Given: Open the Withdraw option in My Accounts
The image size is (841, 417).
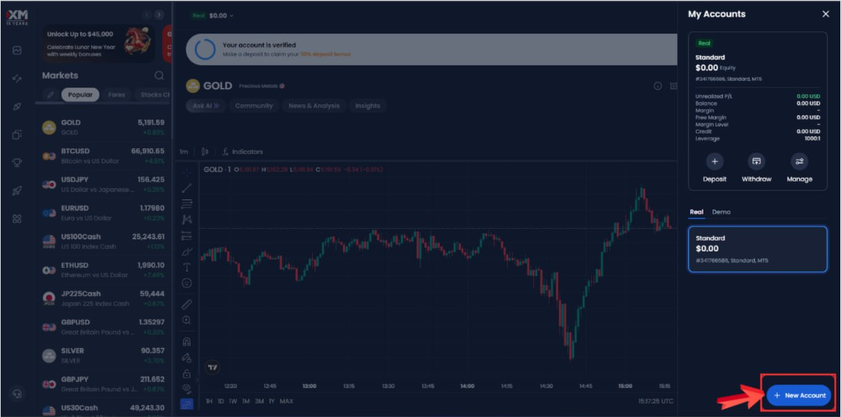Looking at the screenshot, I should (x=756, y=162).
